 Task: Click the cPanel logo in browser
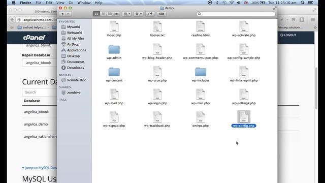[34, 38]
